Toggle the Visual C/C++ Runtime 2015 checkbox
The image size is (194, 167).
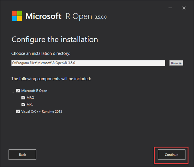(18, 112)
